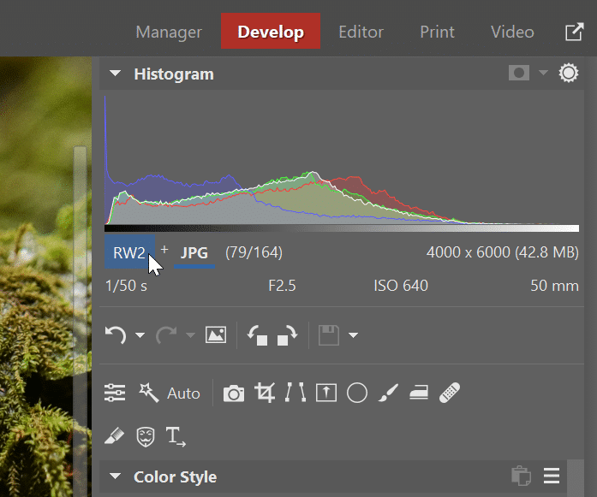Click the Color Style paste settings icon
This screenshot has height=497, width=597.
pos(522,476)
